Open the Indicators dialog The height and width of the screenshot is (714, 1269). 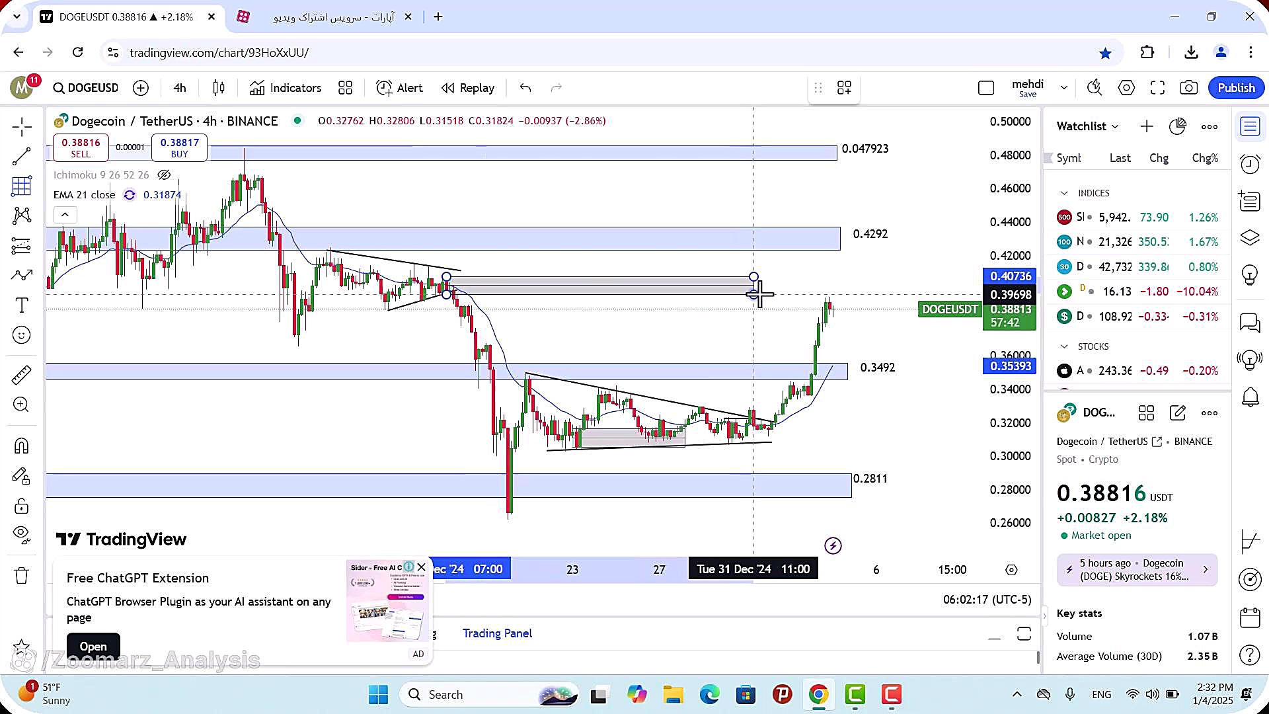tap(286, 88)
